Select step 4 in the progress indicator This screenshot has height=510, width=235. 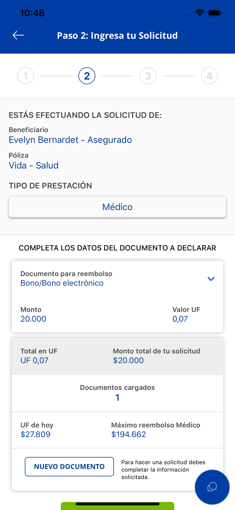tap(209, 75)
